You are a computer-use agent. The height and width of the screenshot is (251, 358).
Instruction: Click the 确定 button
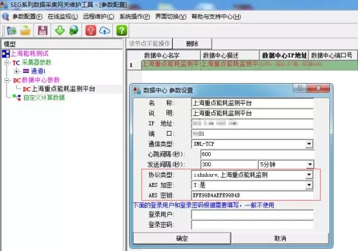point(182,238)
